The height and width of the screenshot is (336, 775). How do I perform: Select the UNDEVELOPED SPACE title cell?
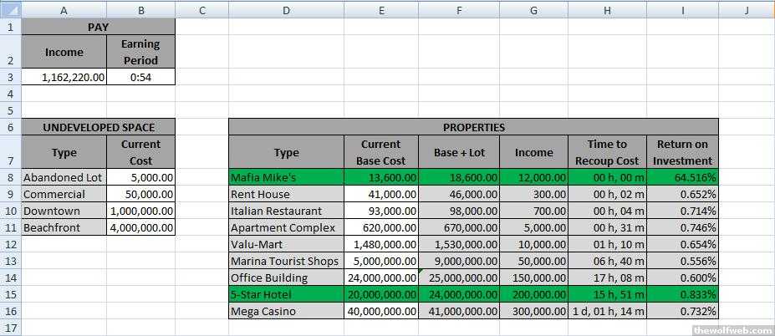(99, 127)
